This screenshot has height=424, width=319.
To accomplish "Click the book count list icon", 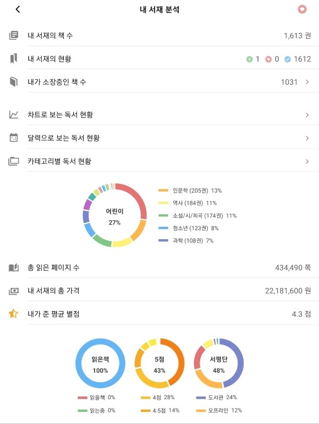I will point(14,35).
